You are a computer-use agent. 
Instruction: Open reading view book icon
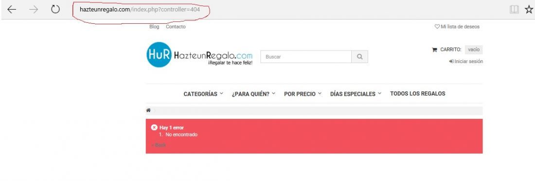click(x=514, y=10)
